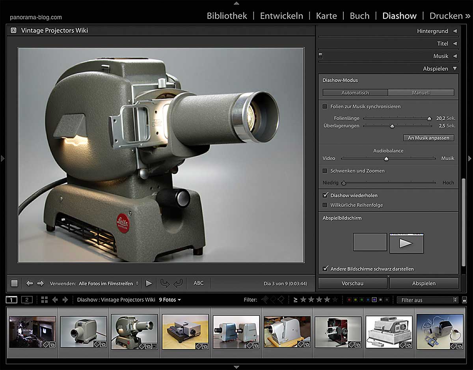Open the Entwickeln module
The image size is (473, 370).
click(x=281, y=16)
